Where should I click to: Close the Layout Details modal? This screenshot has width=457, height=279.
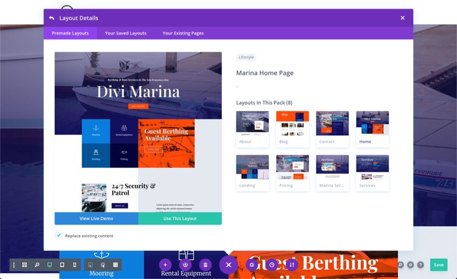click(x=402, y=18)
